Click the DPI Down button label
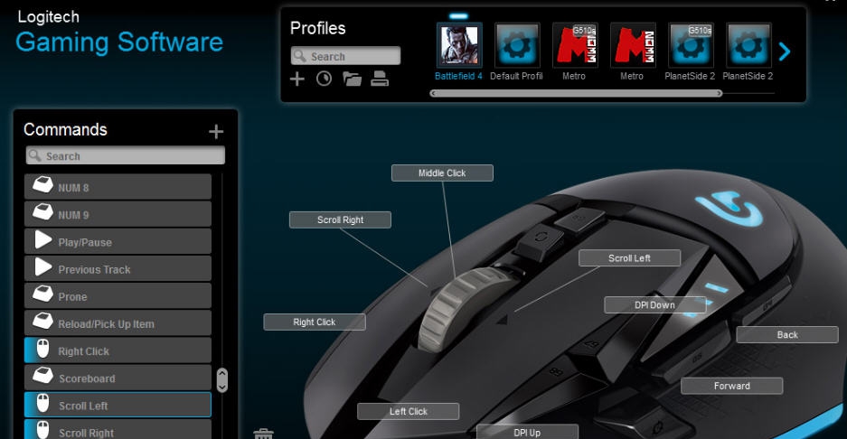Image resolution: width=847 pixels, height=439 pixels. click(x=654, y=304)
